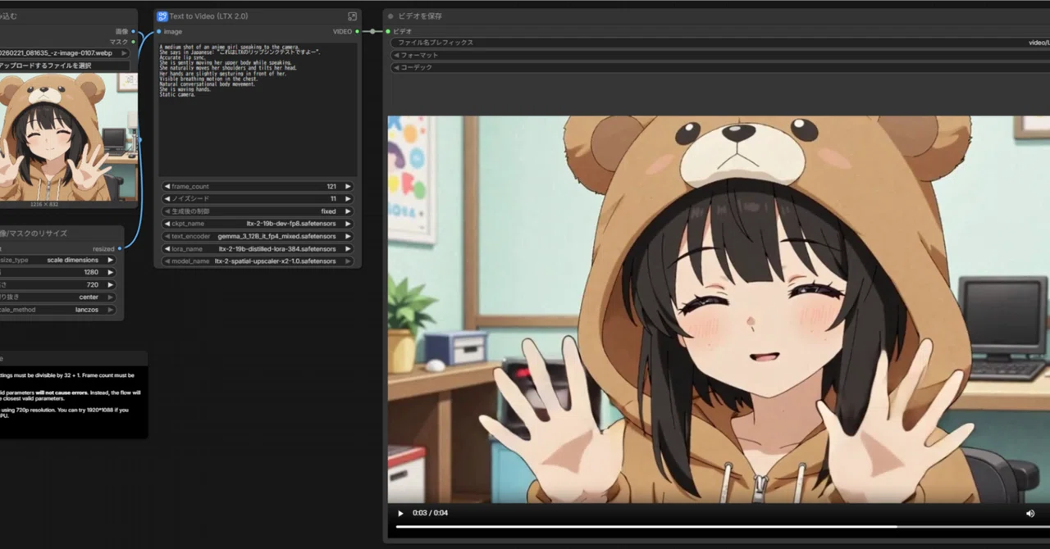Select previous 生成後の制御 option arrow
The width and height of the screenshot is (1050, 549).
point(167,211)
